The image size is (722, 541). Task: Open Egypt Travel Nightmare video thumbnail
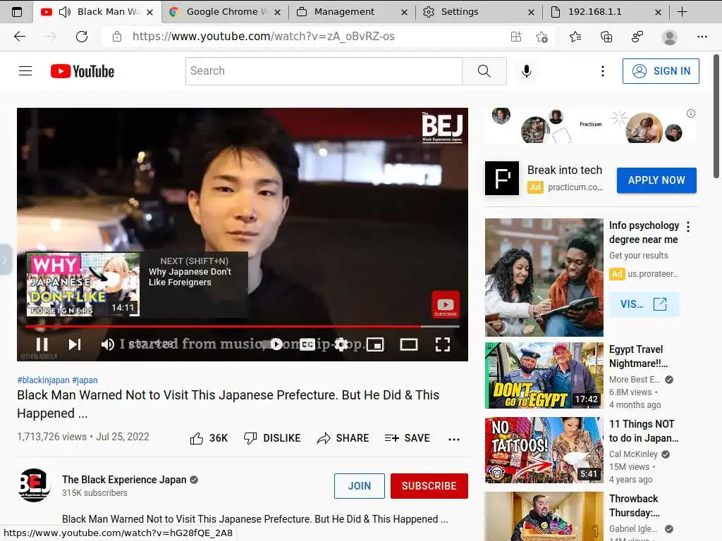(544, 375)
